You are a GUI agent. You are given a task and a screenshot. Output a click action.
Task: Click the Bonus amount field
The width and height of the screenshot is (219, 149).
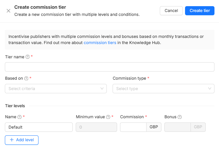178,127
